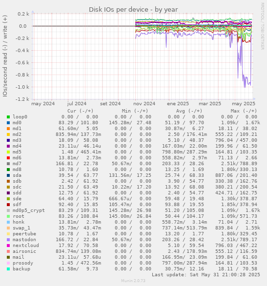The height and width of the screenshot is (286, 267).
Task: Click the 'swap_1' legend label
Action: 21,228
